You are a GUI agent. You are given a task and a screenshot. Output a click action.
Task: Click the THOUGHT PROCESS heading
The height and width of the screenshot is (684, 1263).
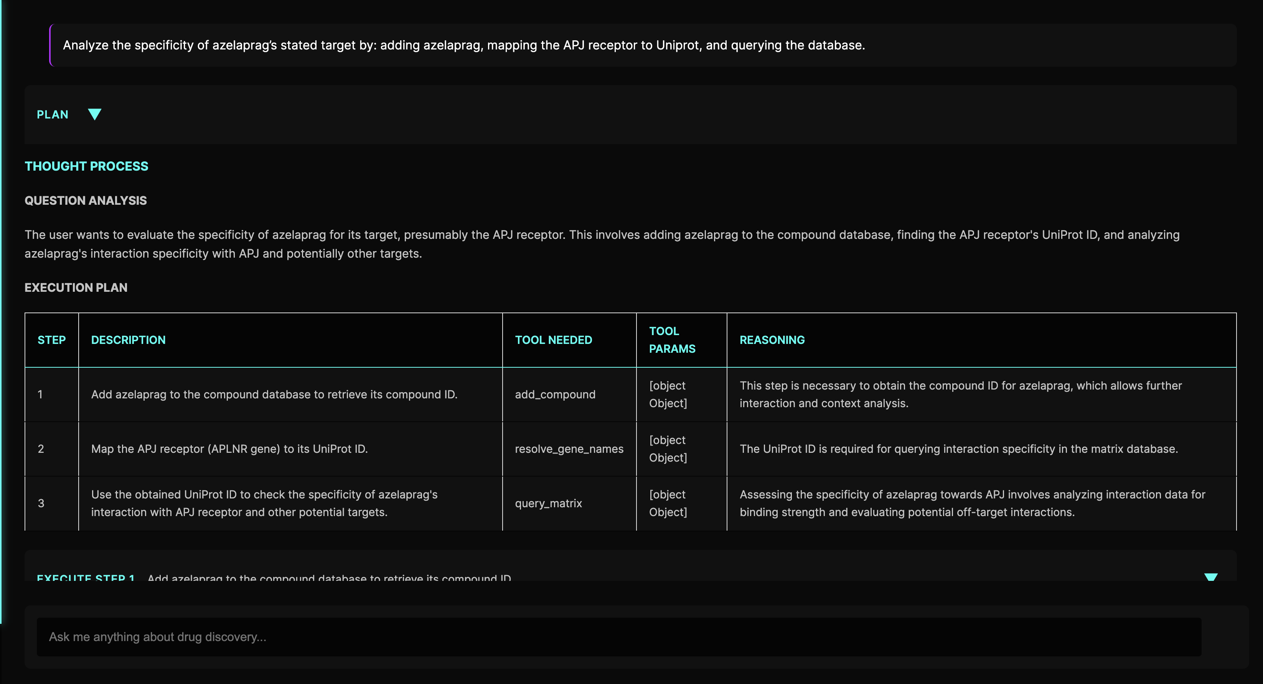click(x=86, y=166)
